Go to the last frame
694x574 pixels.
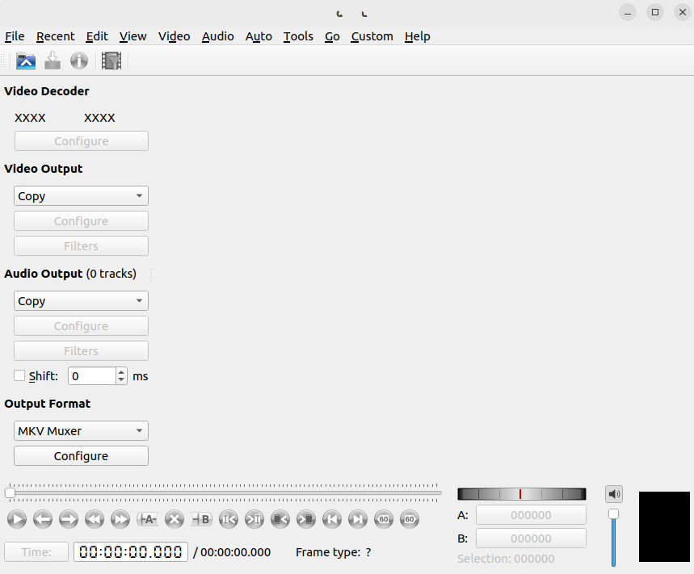[358, 519]
